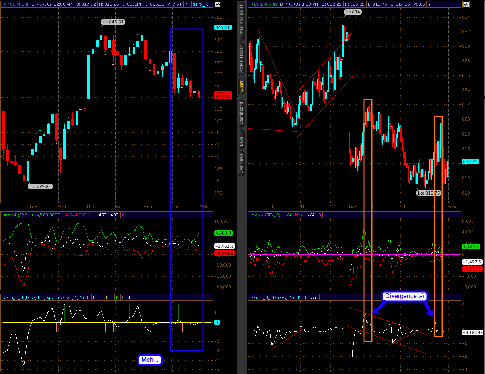
Task: Switch to the Dashboard side tab
Action: (241, 113)
